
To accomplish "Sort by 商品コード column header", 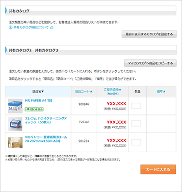I will click(x=84, y=91).
